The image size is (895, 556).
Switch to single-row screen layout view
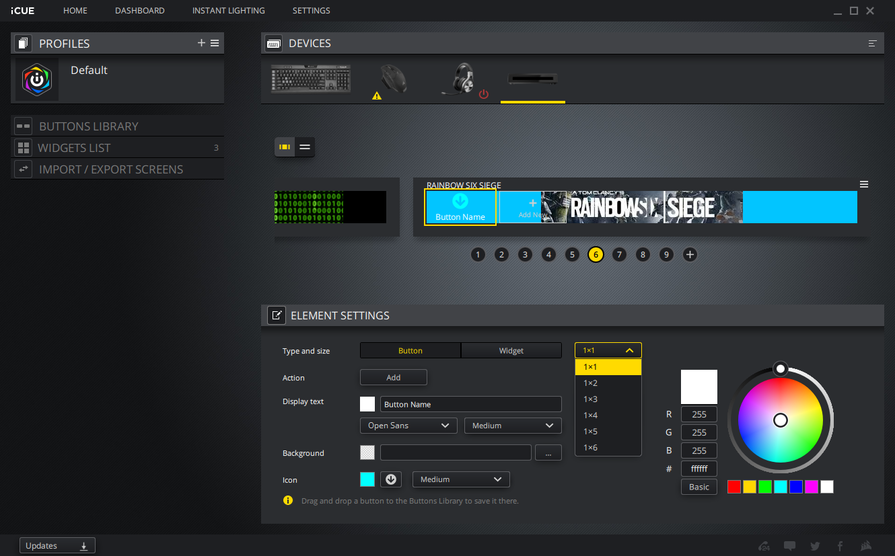coord(285,147)
